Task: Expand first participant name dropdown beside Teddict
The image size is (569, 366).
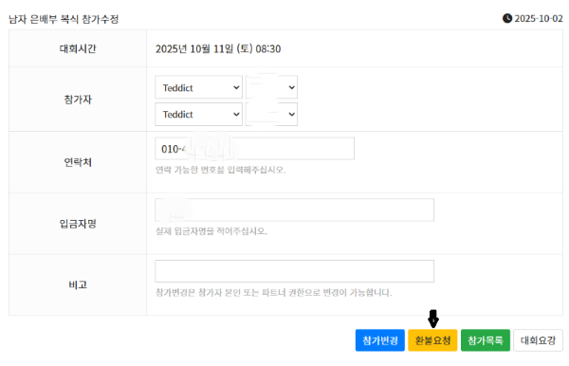Action: click(x=271, y=87)
